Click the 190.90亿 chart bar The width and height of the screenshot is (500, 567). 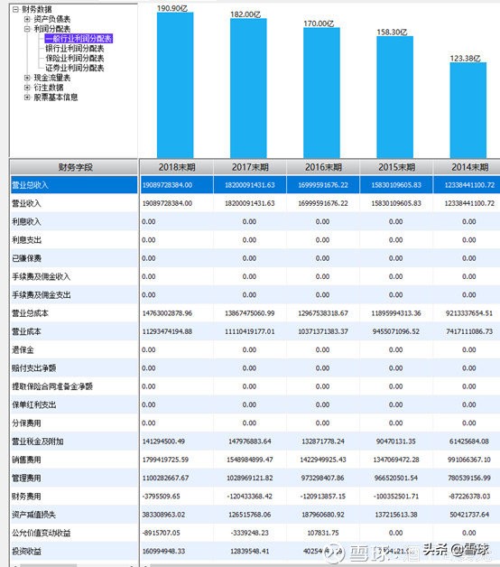175,85
